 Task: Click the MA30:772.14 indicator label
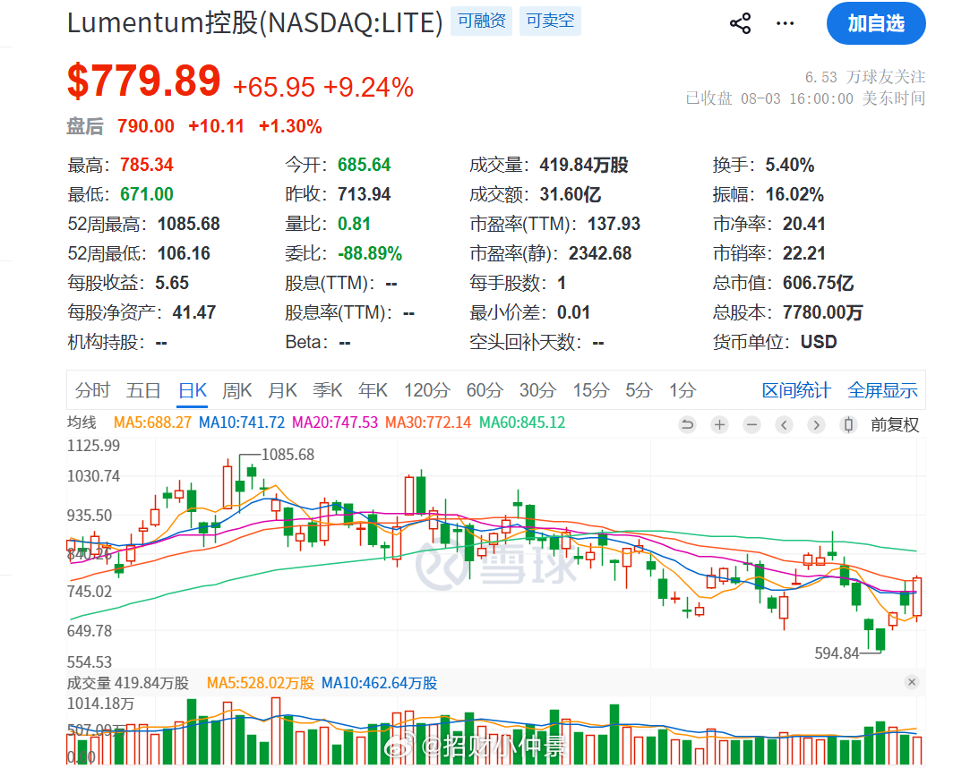[428, 422]
